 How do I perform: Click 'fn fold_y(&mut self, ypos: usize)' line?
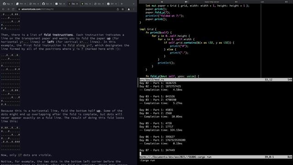172,77
